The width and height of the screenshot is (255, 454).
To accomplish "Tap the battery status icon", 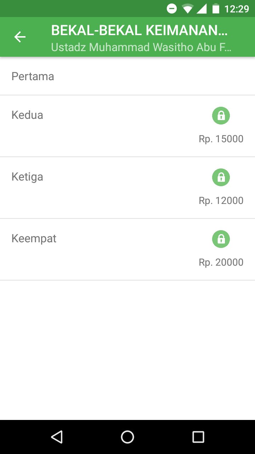I will click(216, 9).
